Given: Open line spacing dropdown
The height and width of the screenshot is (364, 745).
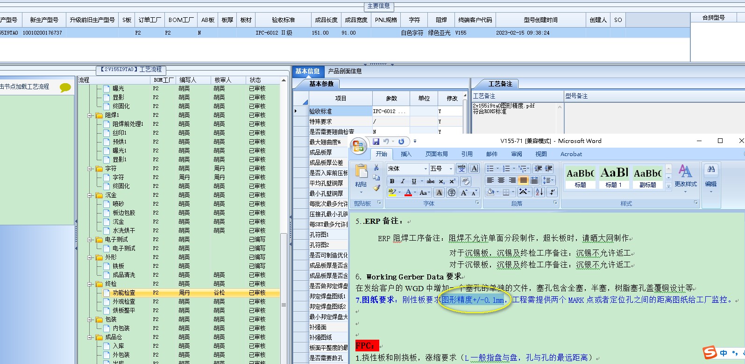Looking at the screenshot, I should click(548, 180).
